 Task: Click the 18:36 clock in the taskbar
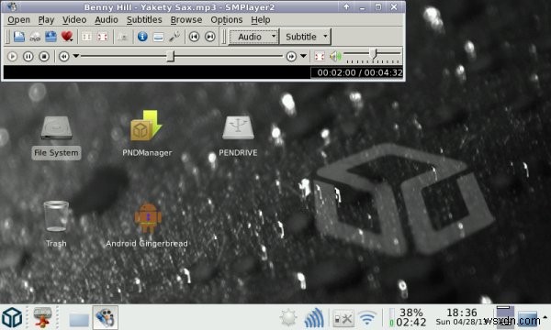click(x=462, y=312)
